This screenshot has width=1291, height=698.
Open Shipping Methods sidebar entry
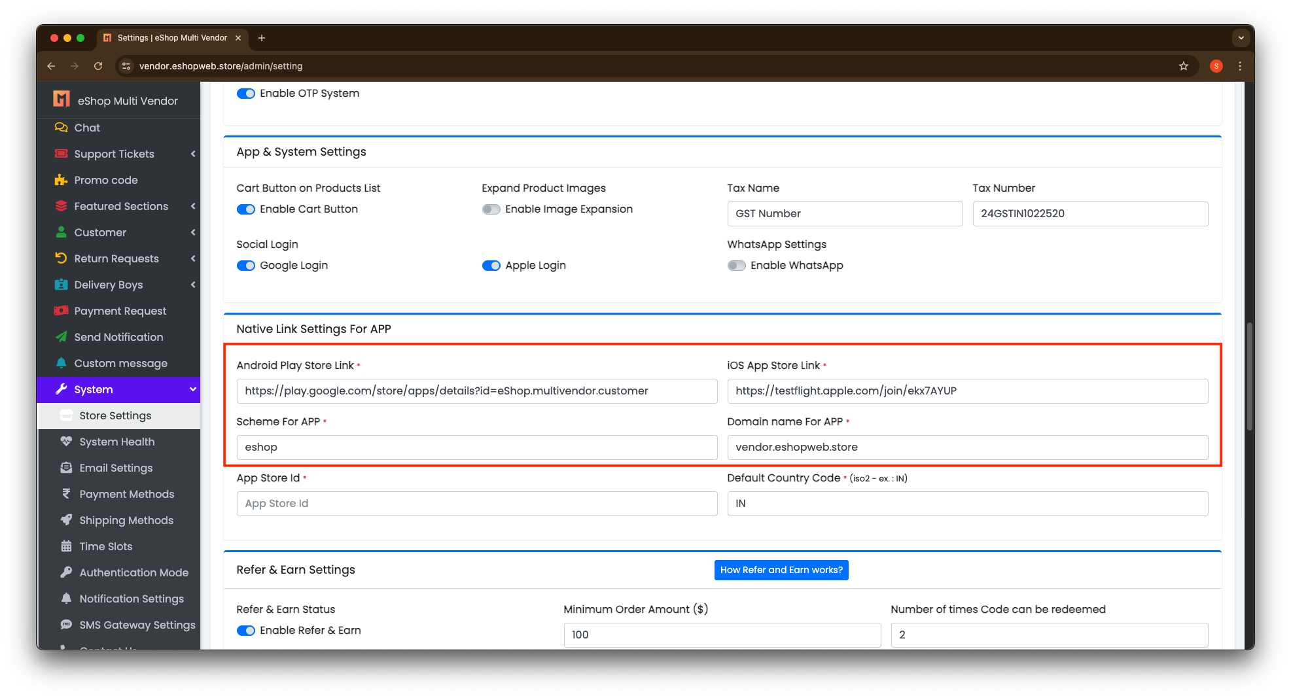point(118,520)
